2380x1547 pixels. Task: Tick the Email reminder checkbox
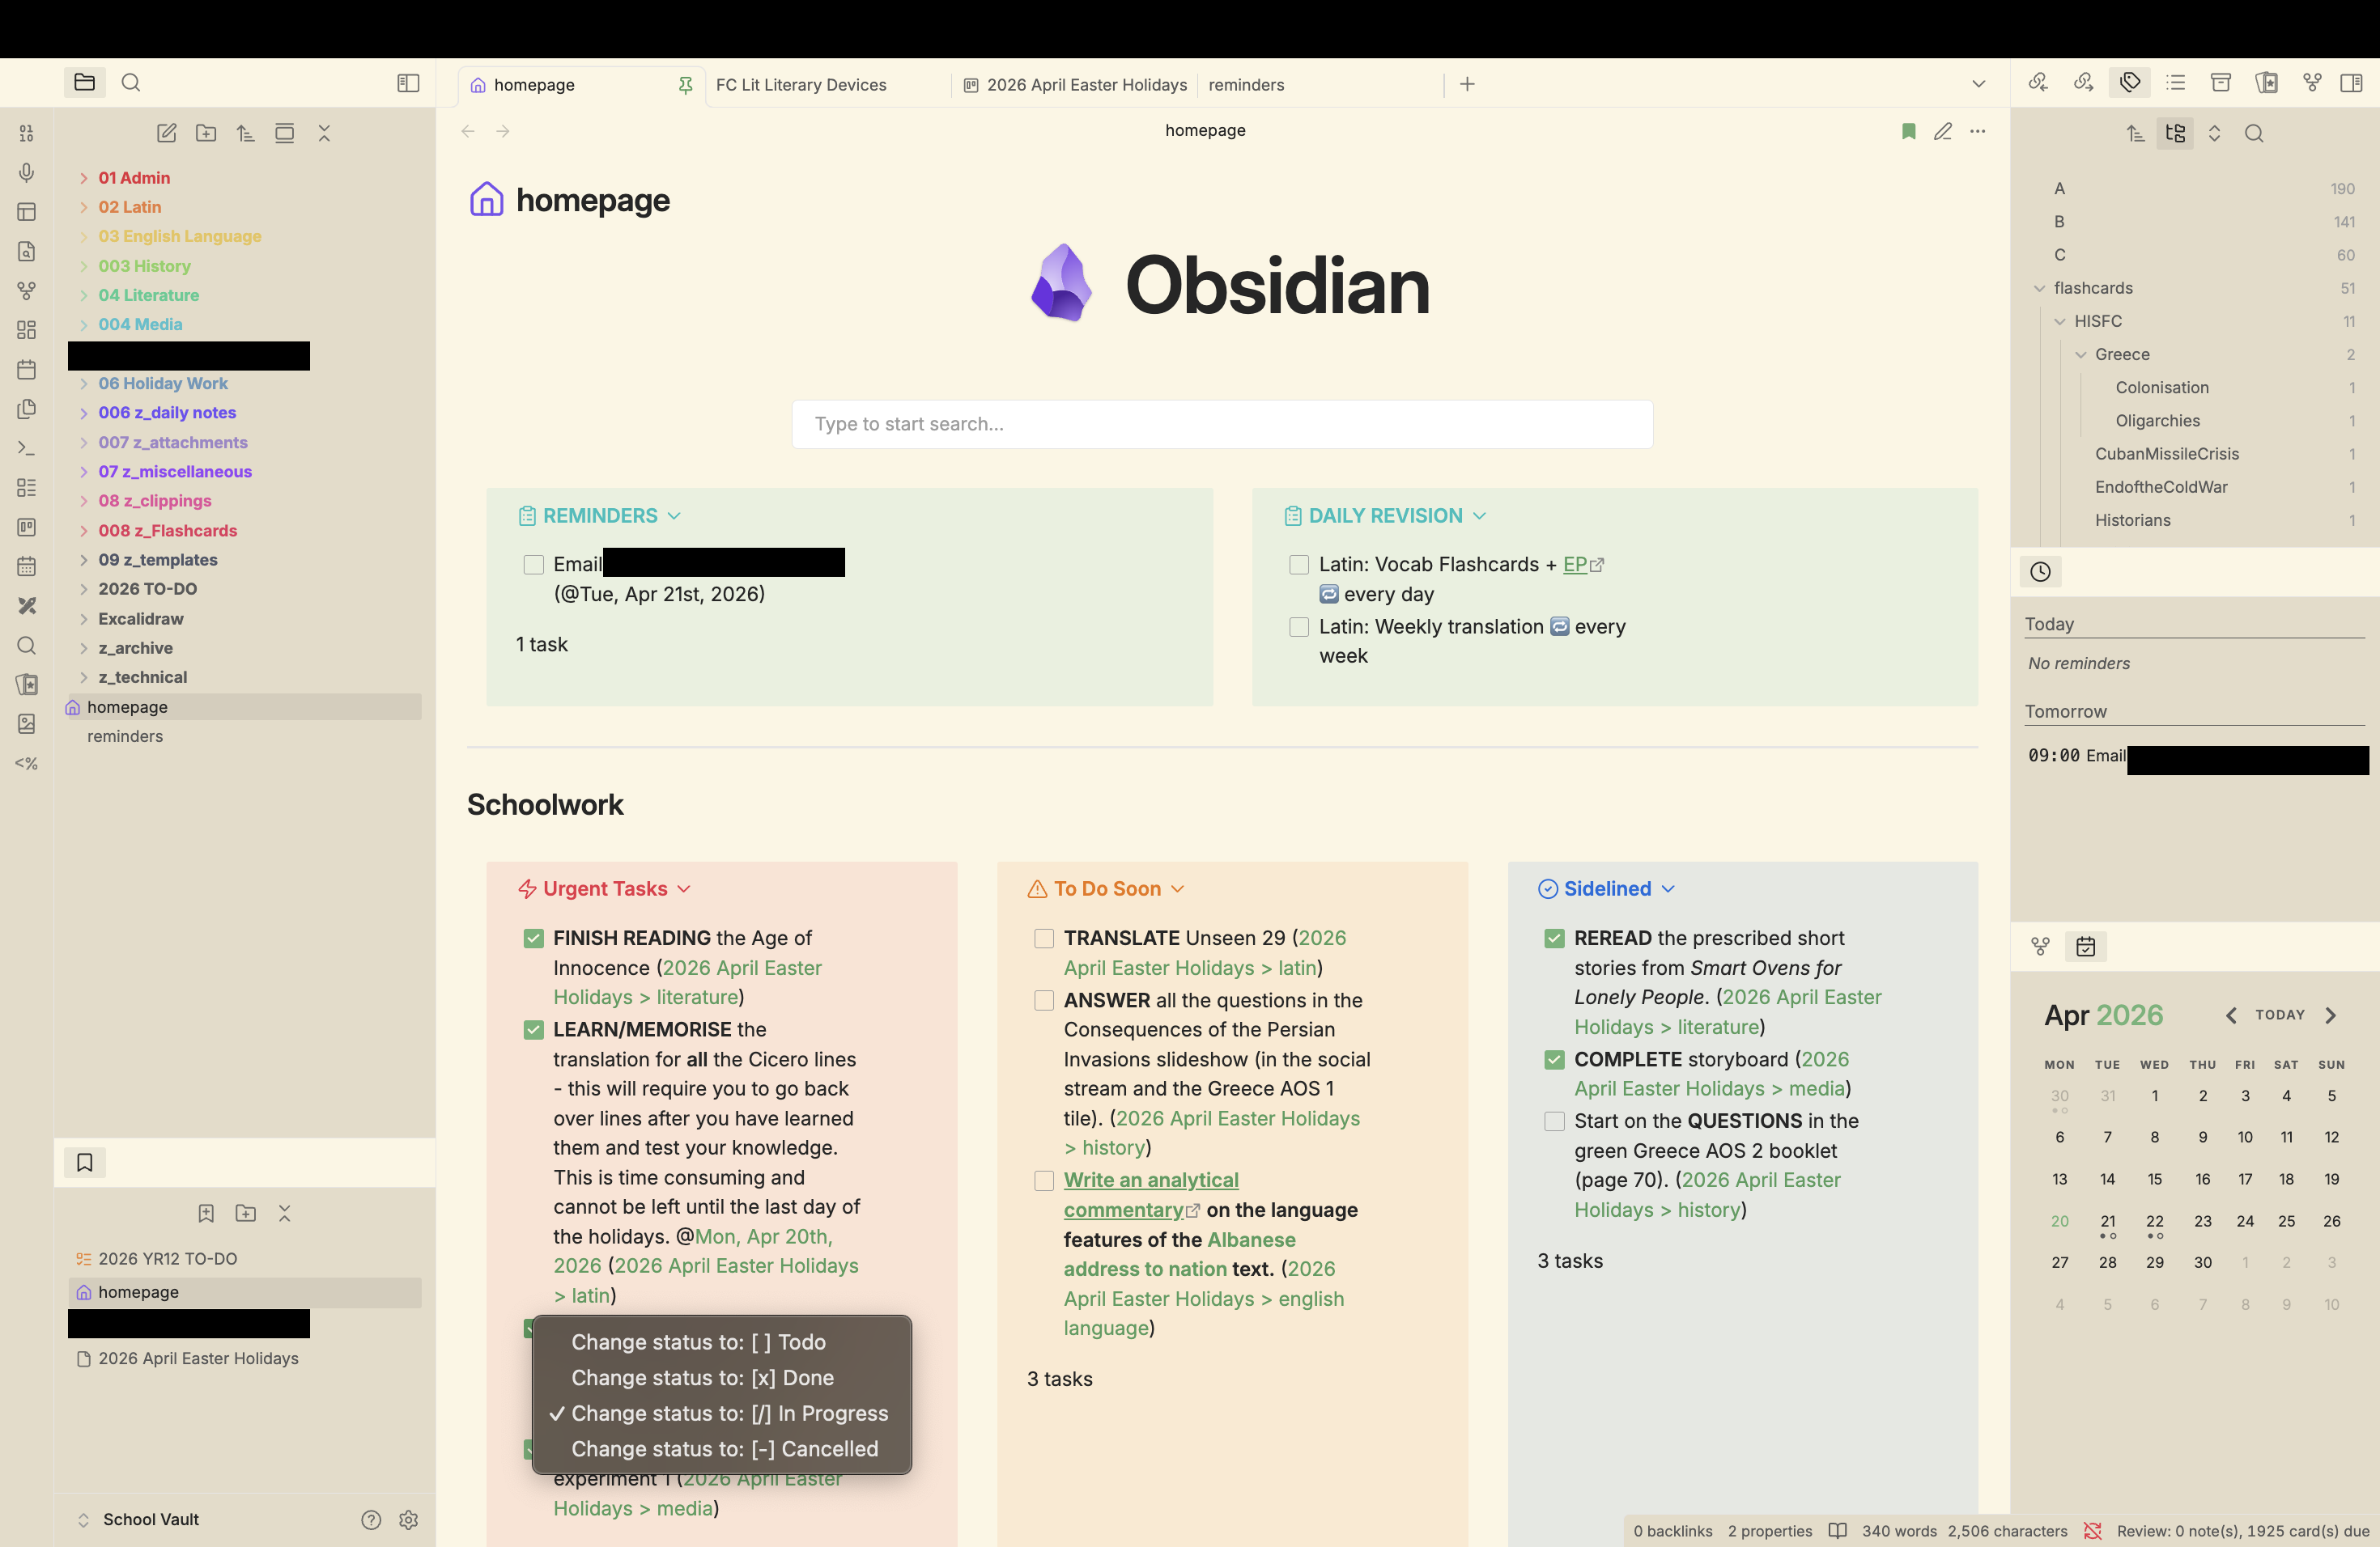534,565
